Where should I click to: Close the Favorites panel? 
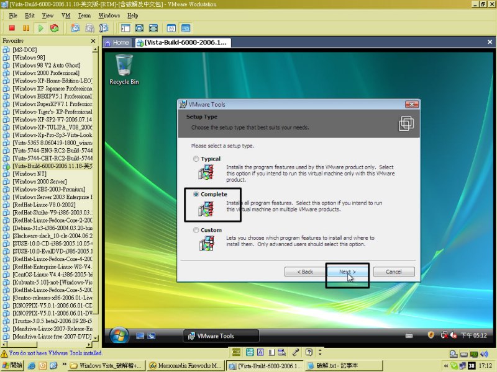point(93,41)
